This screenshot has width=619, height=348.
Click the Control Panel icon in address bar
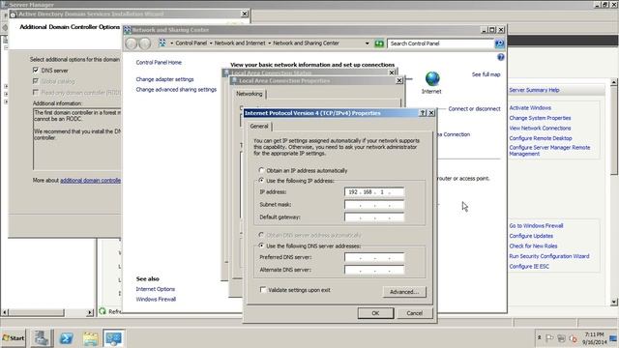[162, 43]
